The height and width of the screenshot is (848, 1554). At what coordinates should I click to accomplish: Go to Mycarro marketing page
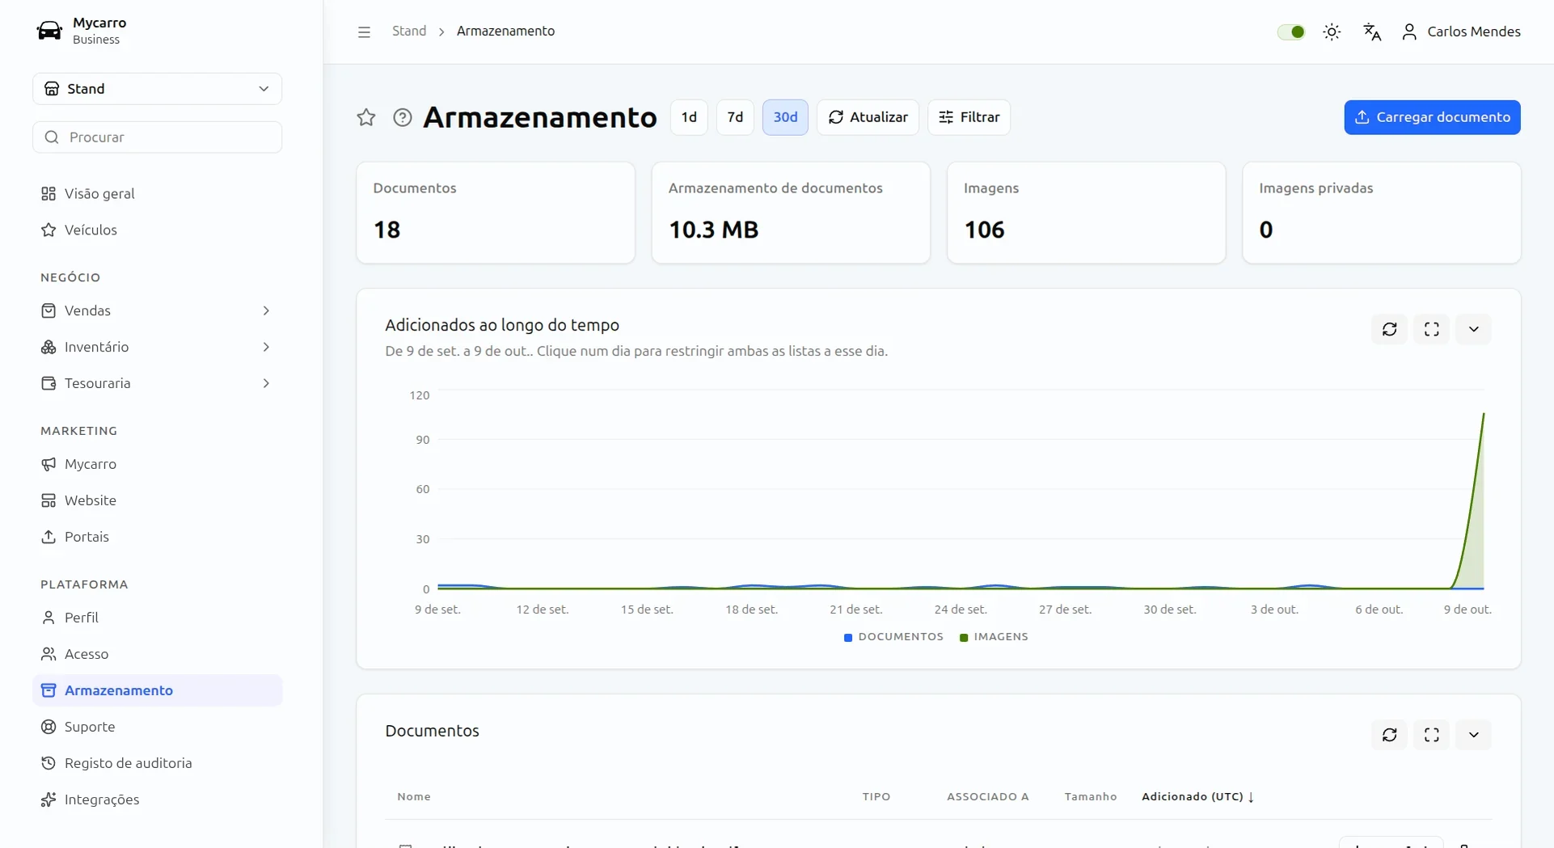(158, 464)
